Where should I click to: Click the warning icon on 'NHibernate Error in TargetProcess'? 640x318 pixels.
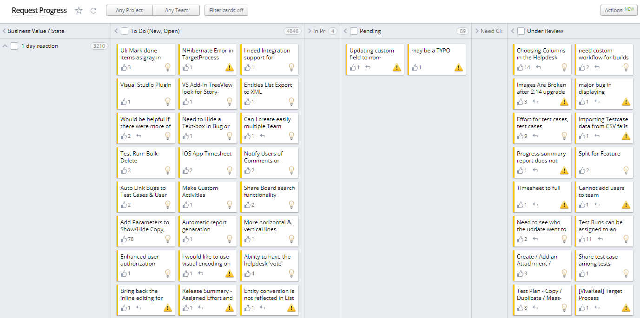point(229,67)
